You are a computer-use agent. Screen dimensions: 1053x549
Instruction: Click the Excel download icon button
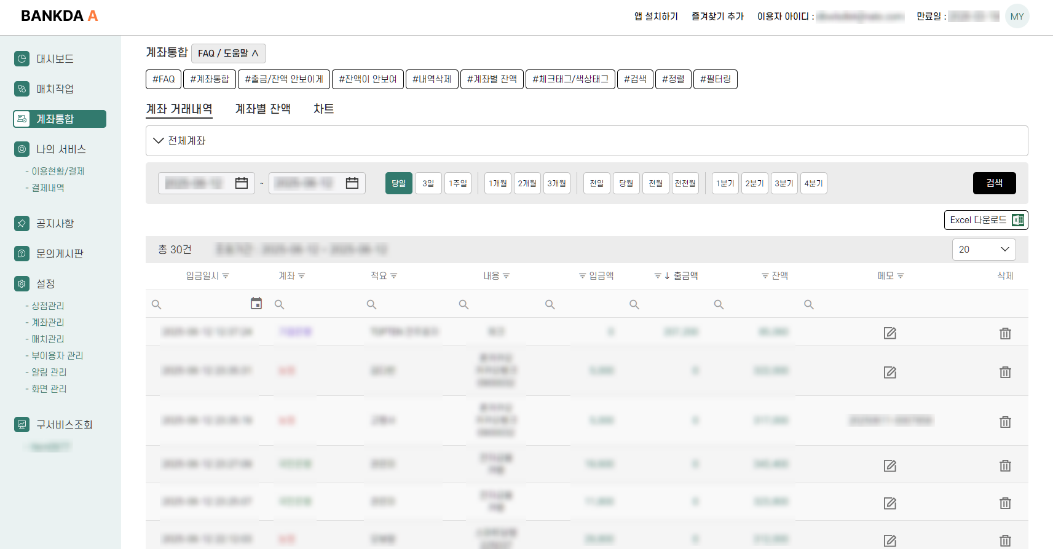pyautogui.click(x=985, y=220)
